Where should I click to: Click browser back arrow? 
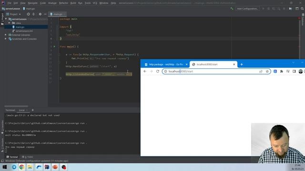tap(145, 71)
